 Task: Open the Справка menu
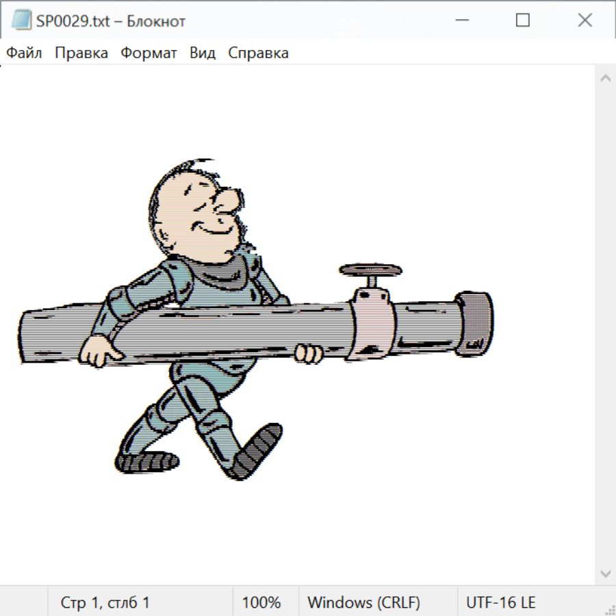click(258, 53)
